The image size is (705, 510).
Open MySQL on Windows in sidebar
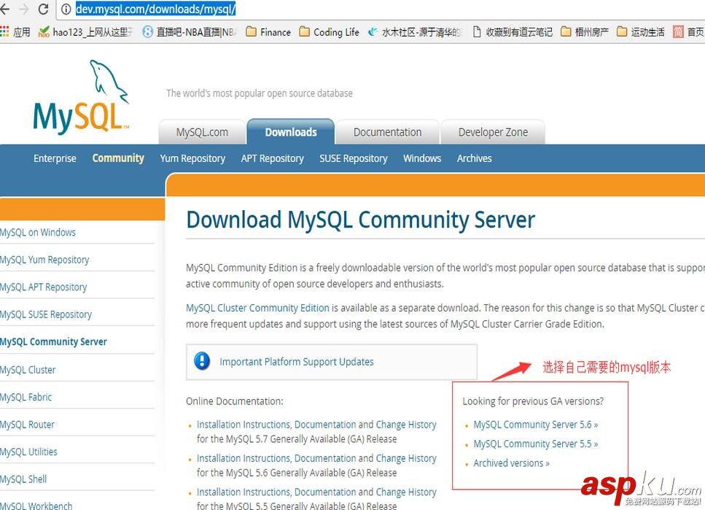38,232
